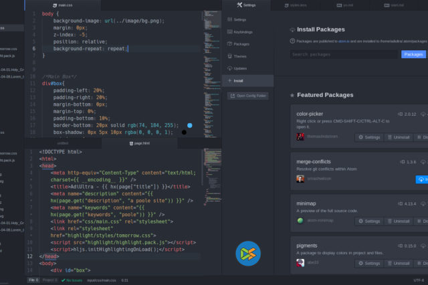Image resolution: width=428 pixels, height=285 pixels.
Task: Click the green minimap author avatar
Action: point(300,221)
